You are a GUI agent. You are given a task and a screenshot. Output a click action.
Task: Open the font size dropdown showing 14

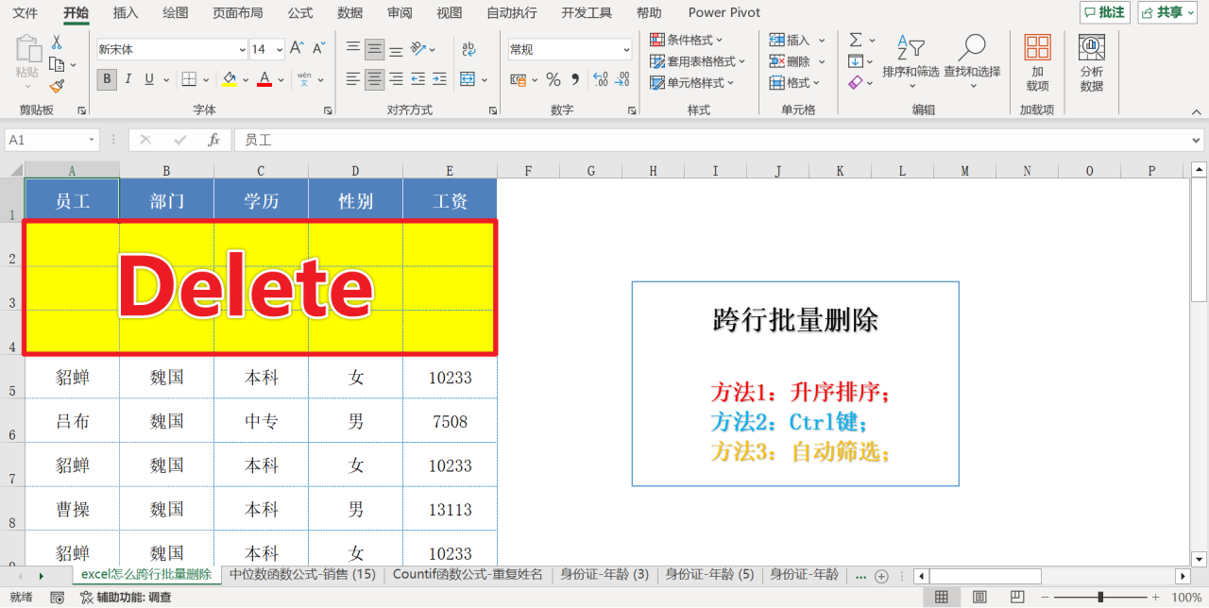coord(280,49)
